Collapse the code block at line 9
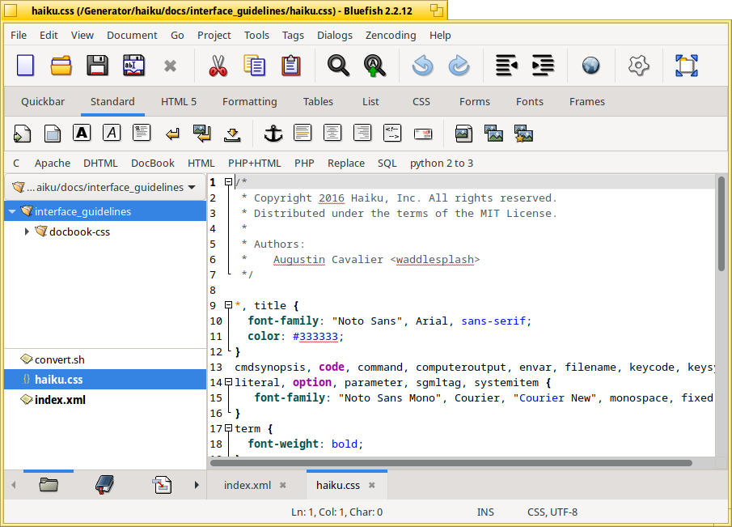The image size is (732, 527). pos(228,305)
